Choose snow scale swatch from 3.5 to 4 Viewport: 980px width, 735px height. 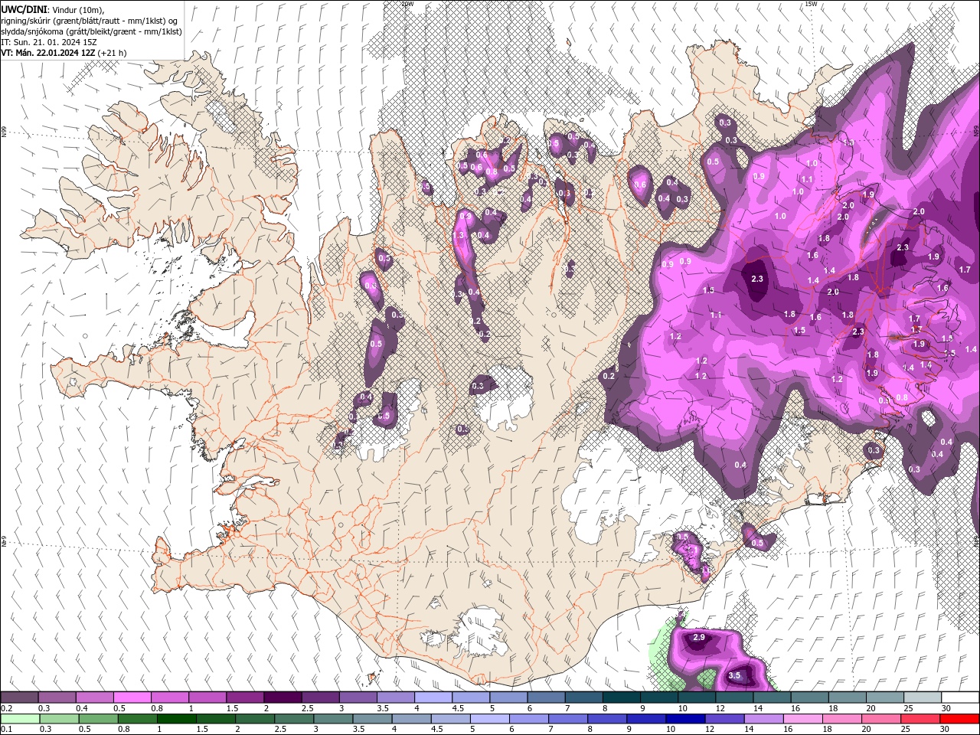[x=396, y=697]
